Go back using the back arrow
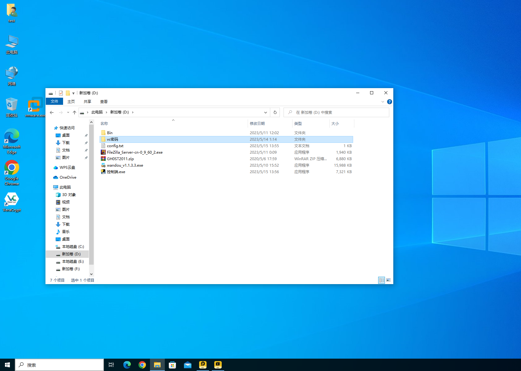This screenshot has height=371, width=521. click(52, 113)
